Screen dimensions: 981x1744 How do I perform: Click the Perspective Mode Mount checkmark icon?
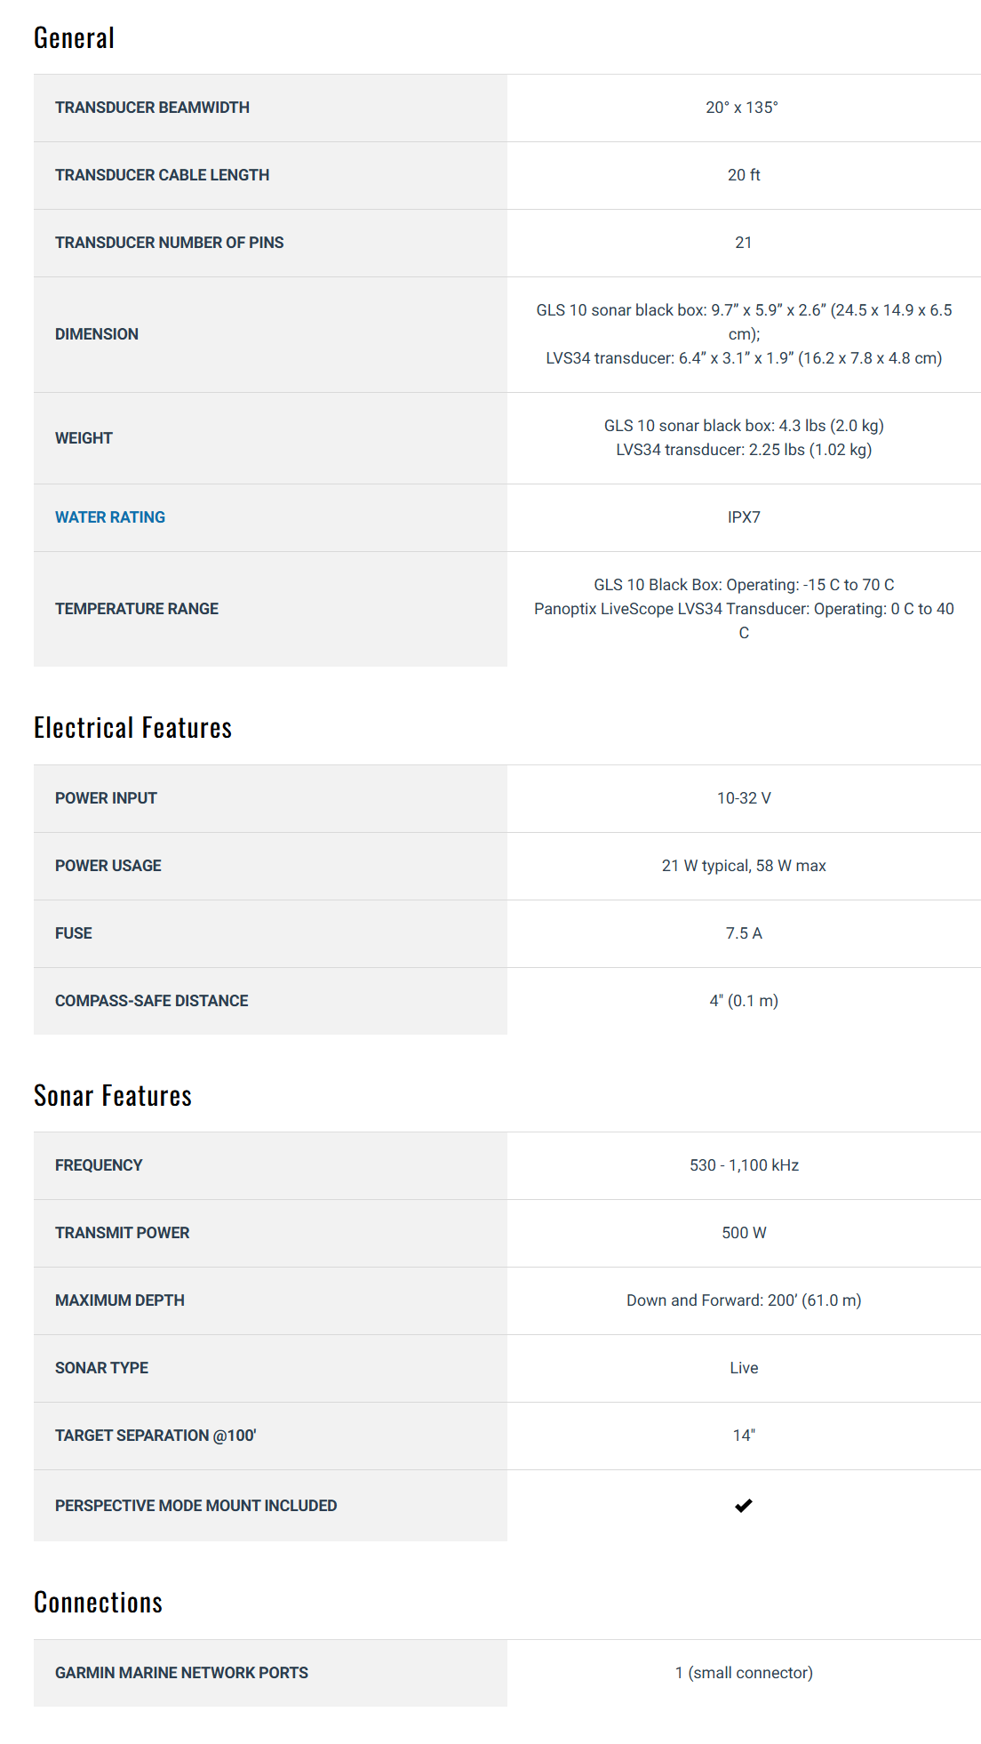744,1505
